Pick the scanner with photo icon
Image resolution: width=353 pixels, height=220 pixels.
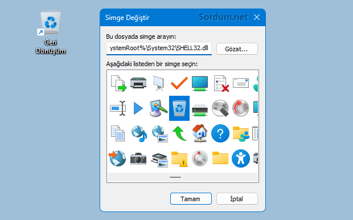click(159, 160)
